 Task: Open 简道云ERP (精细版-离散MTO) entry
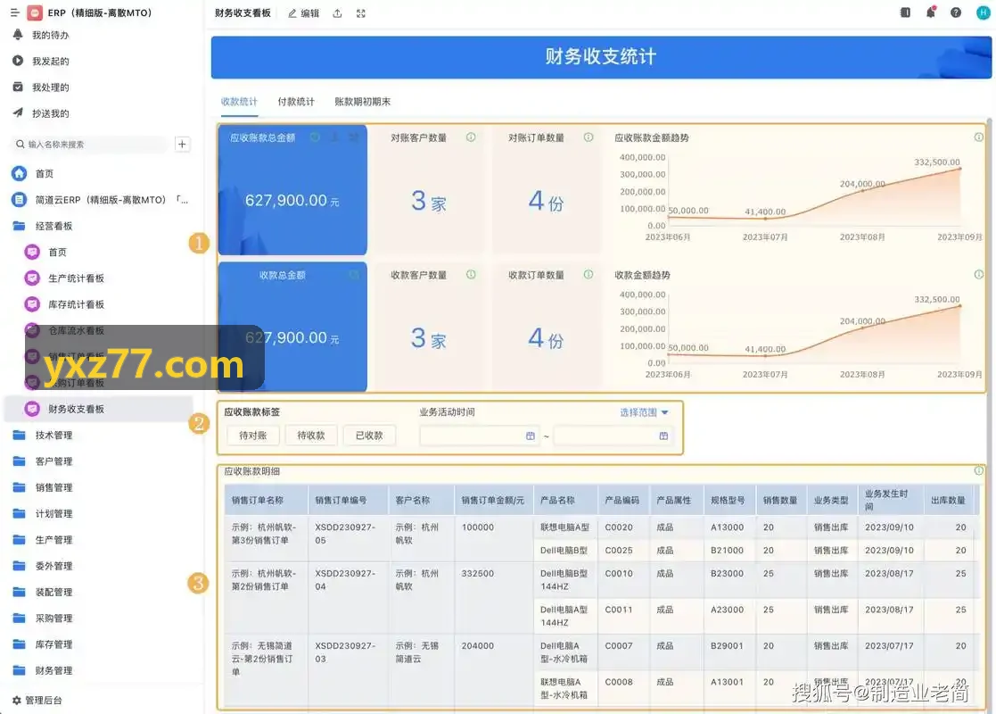(99, 200)
